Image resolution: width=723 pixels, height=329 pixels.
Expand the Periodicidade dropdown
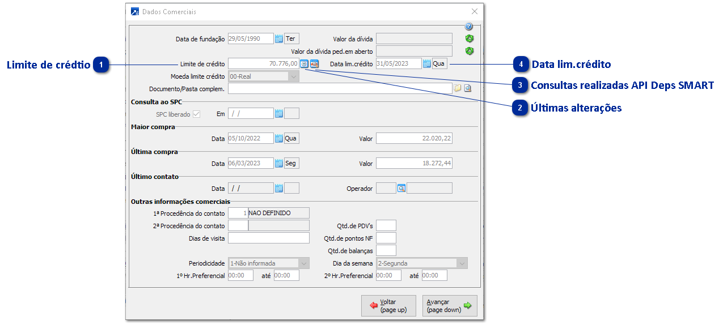(x=304, y=263)
